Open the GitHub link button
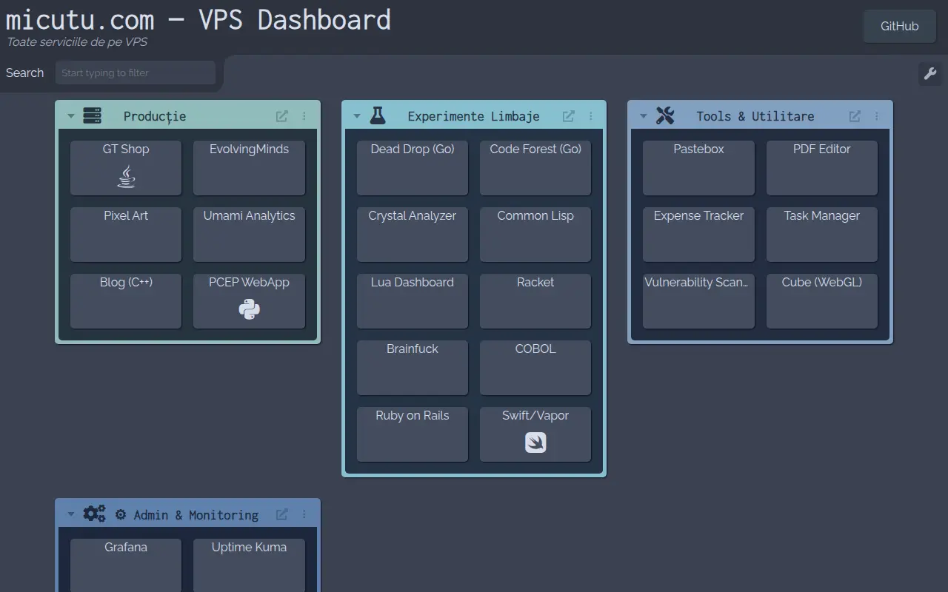 900,26
